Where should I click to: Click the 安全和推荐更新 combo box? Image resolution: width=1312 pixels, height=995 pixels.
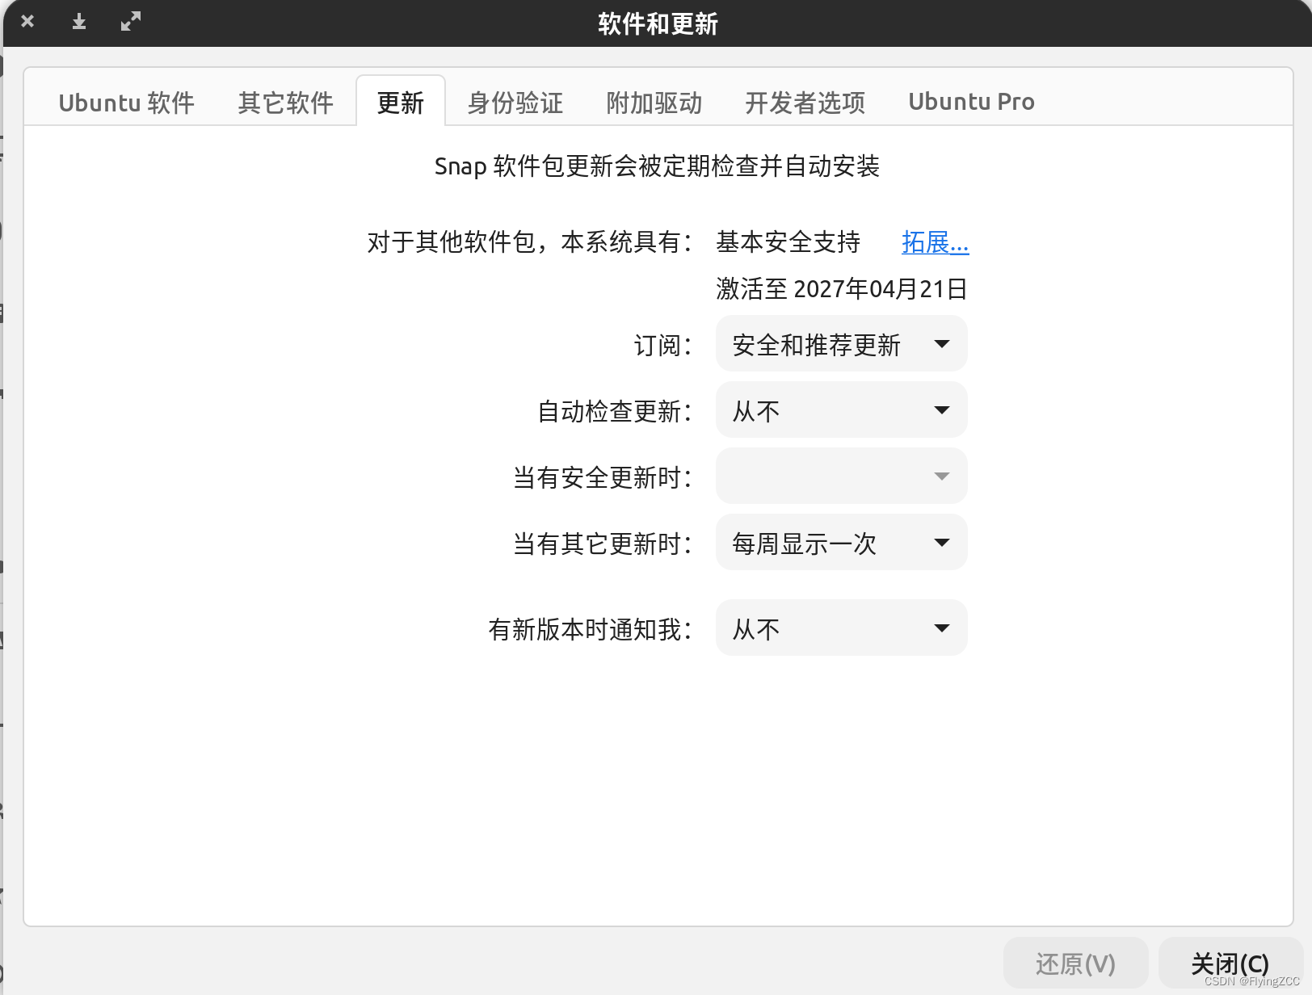[x=841, y=344]
